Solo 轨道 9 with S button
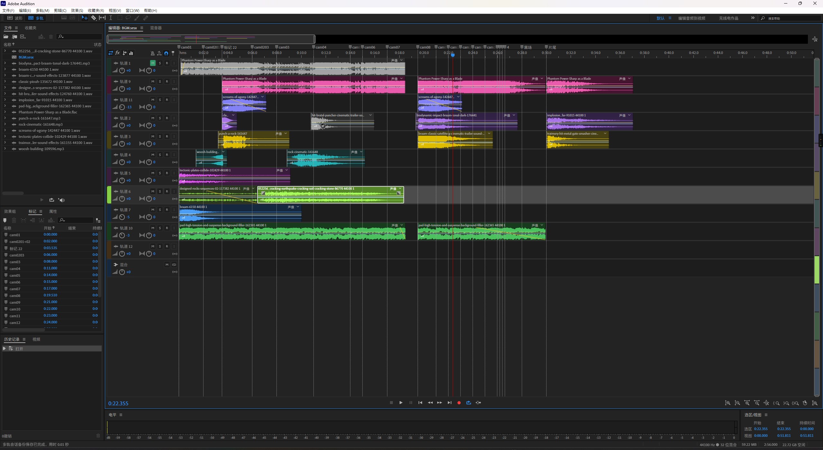The width and height of the screenshot is (823, 450). (160, 81)
